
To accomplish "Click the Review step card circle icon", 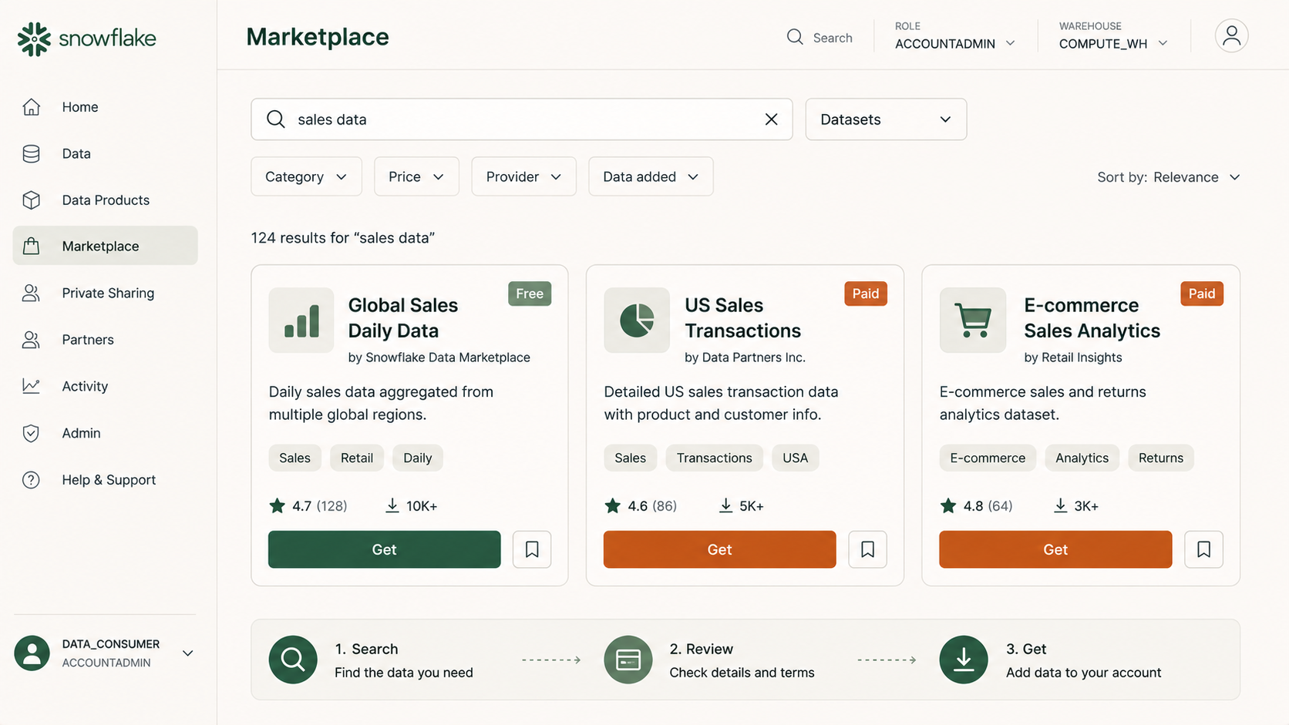I will tap(628, 660).
